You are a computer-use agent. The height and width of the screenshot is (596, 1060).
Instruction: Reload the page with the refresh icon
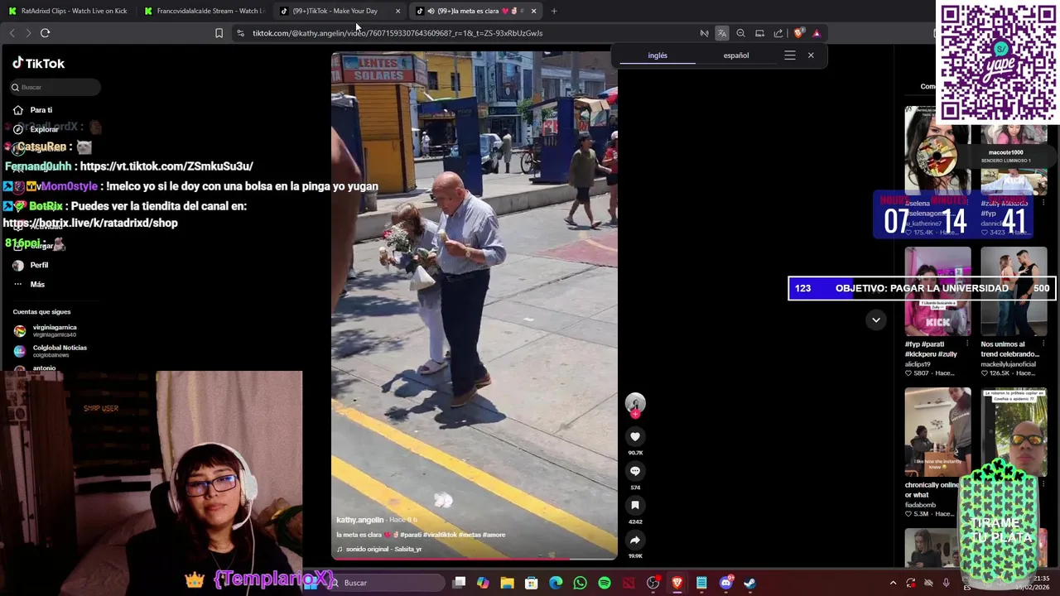(45, 33)
